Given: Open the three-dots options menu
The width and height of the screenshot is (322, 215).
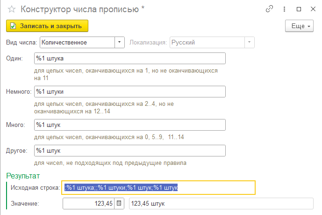Looking at the screenshot, I should 284,9.
